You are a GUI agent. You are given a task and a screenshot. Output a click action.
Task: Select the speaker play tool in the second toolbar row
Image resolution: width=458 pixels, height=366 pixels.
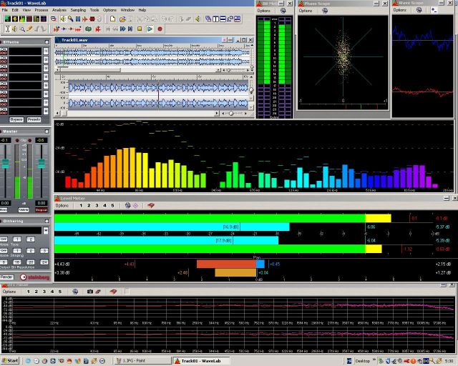click(x=14, y=29)
